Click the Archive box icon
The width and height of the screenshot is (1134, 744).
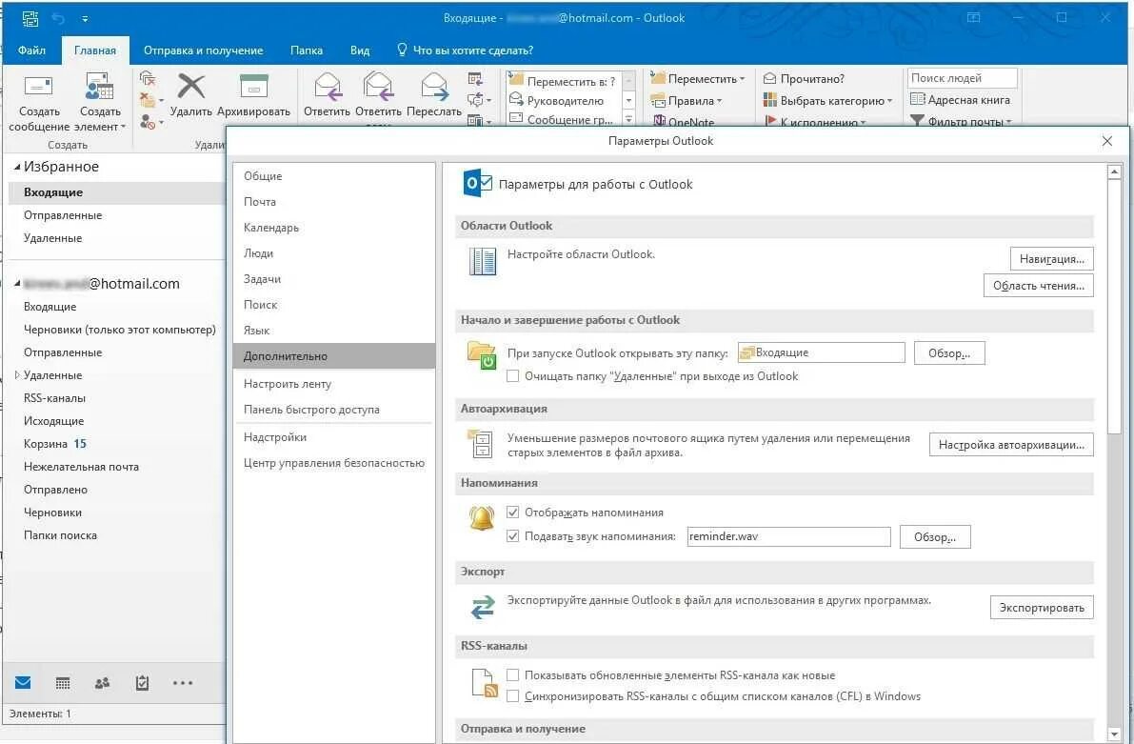pyautogui.click(x=254, y=86)
